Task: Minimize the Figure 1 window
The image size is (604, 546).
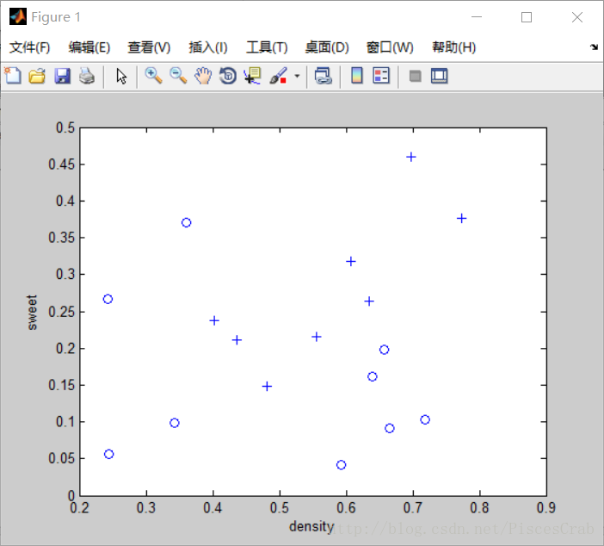Action: (477, 17)
